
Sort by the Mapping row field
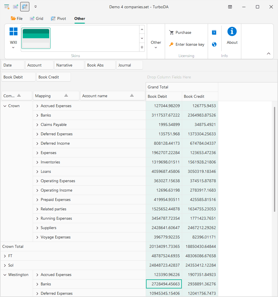(56, 96)
